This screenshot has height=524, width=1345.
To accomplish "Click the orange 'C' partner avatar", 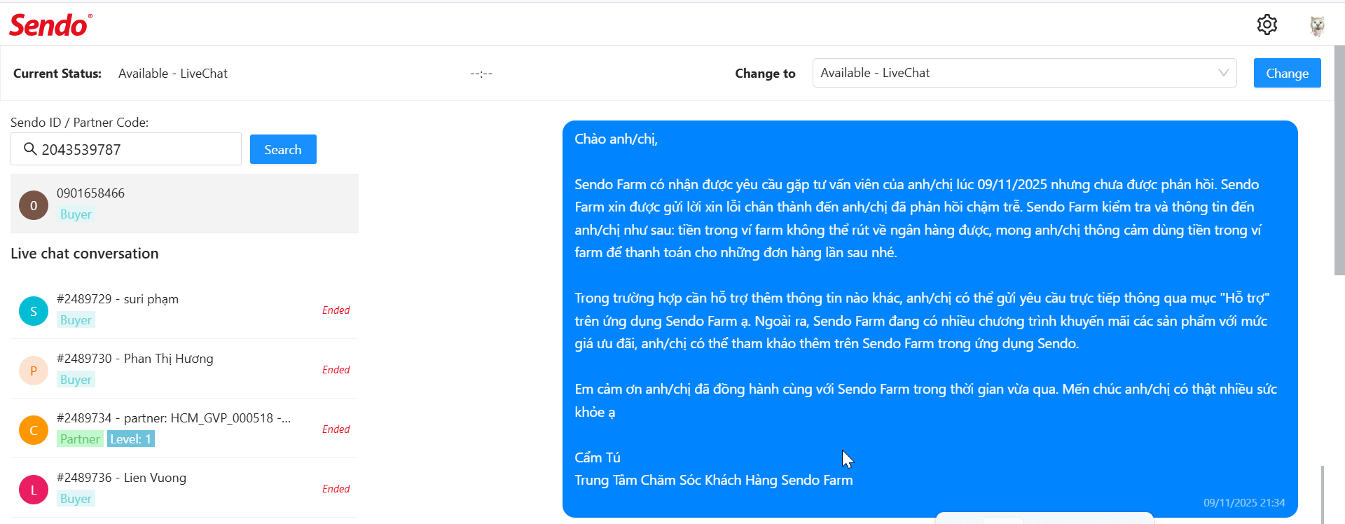I will (34, 430).
